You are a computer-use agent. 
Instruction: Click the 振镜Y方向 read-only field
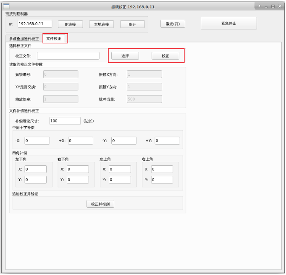point(144,87)
